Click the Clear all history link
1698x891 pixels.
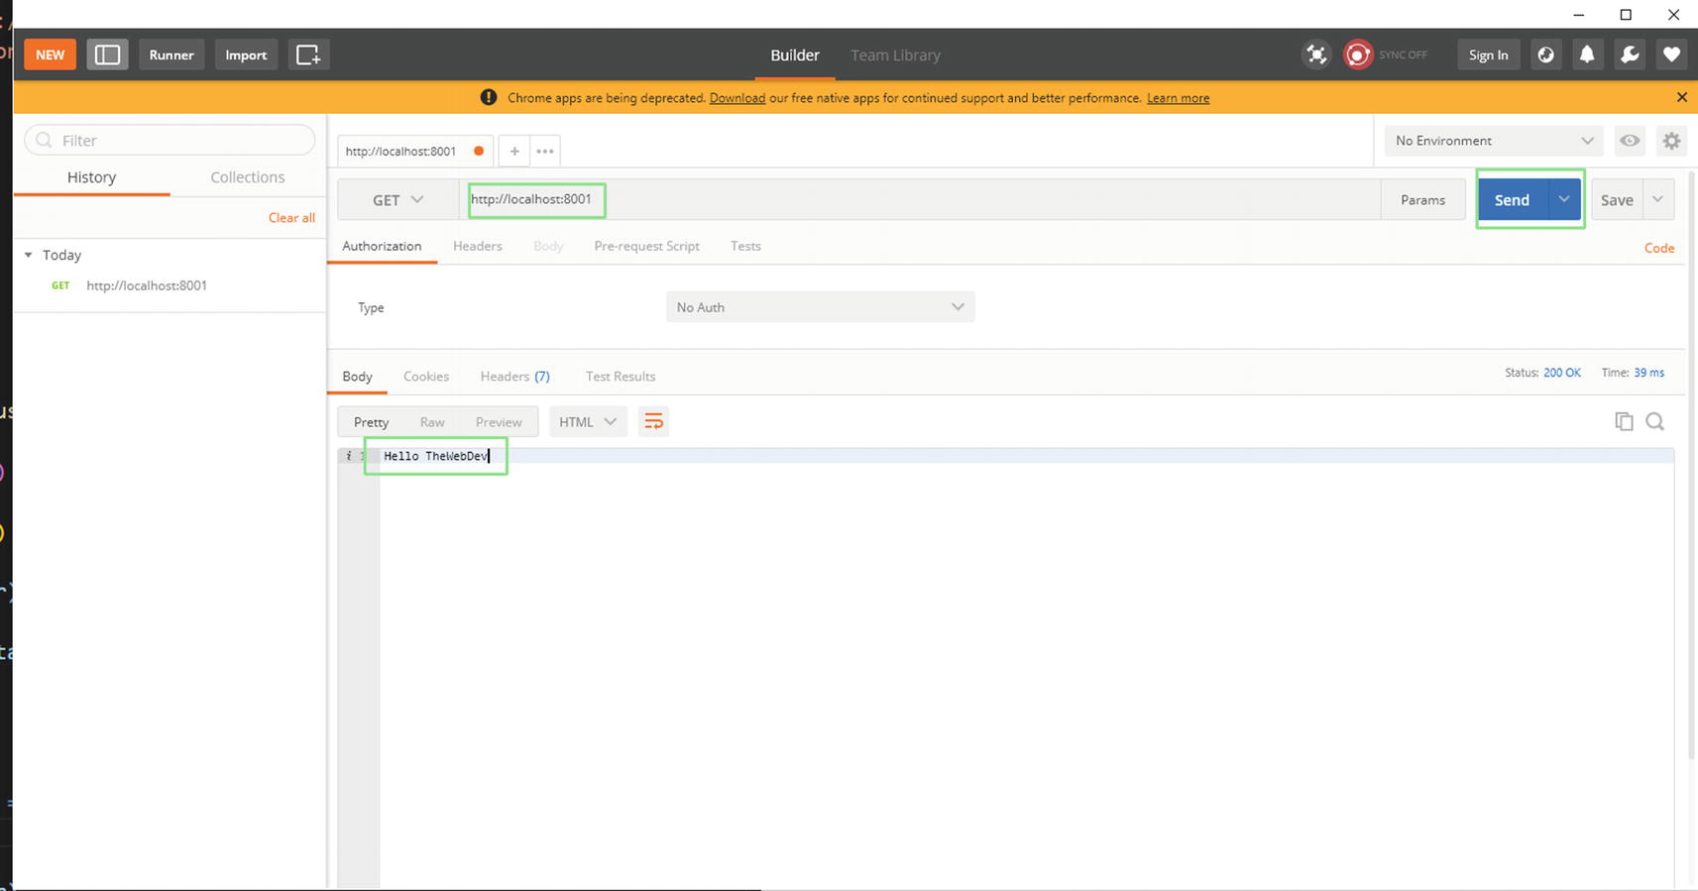(x=291, y=217)
